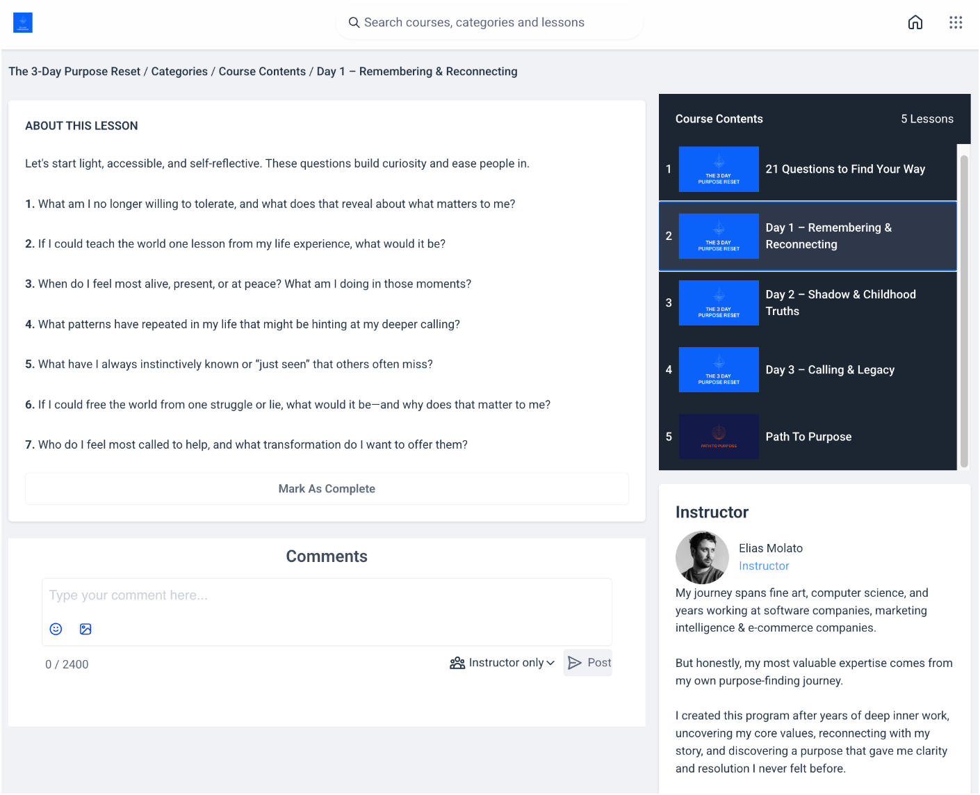Click the Comments section heading

(x=327, y=556)
